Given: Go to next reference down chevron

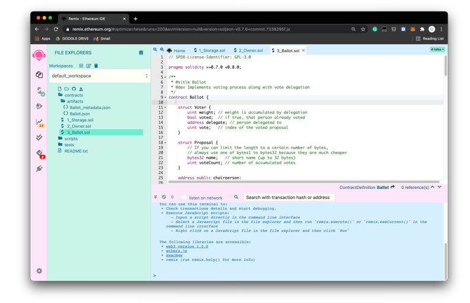Looking at the screenshot, I should pos(439,187).
